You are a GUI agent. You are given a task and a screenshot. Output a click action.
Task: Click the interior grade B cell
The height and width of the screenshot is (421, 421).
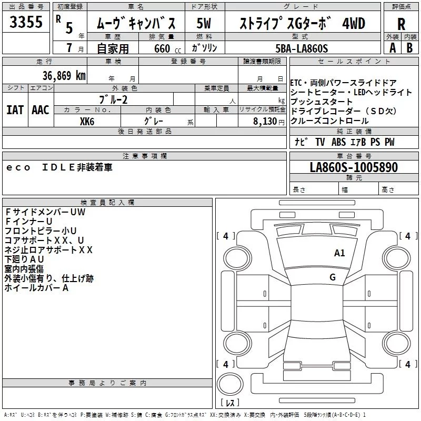[x=410, y=48]
